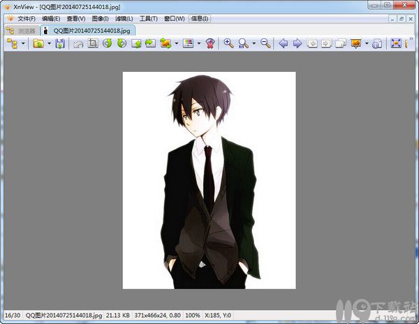This screenshot has height=324, width=419.
Task: Rotate image clockwise
Action: tap(122, 43)
